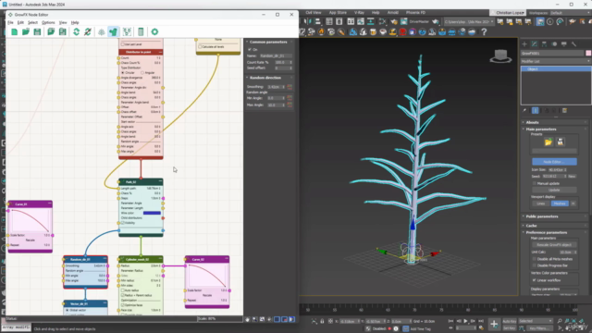This screenshot has width=592, height=333.
Task: Click the trash delete icon in GrowFX toolbar
Action: point(141,31)
